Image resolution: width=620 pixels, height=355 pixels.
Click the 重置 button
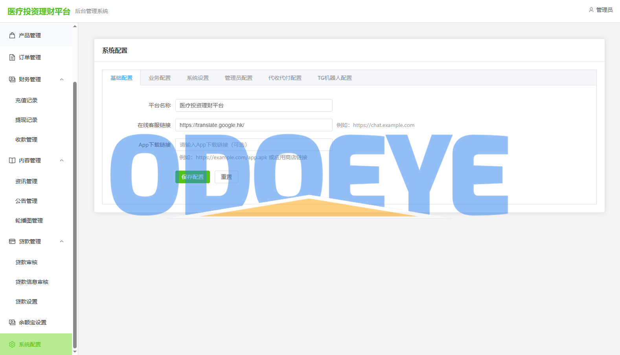tap(226, 177)
